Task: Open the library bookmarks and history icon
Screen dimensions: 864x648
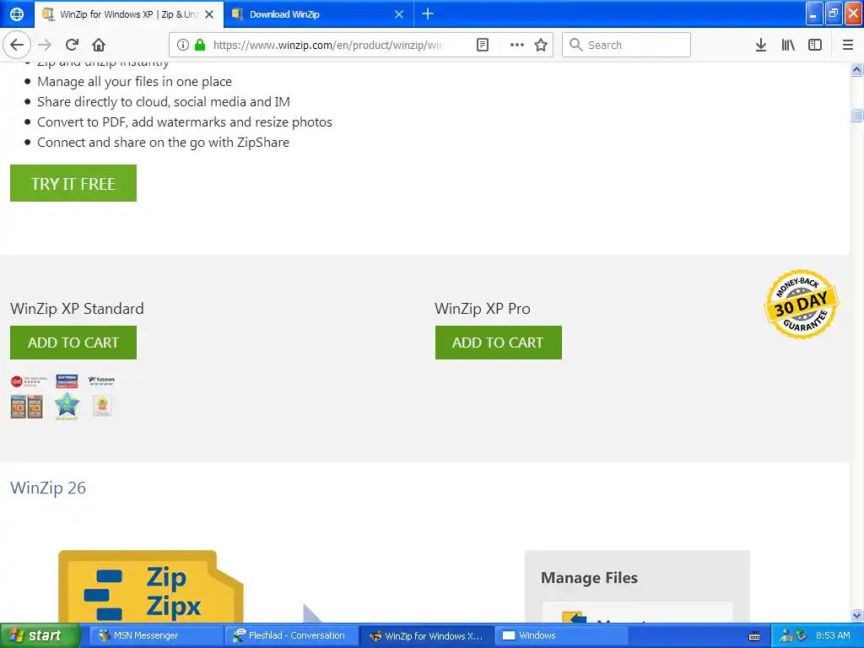Action: (788, 45)
